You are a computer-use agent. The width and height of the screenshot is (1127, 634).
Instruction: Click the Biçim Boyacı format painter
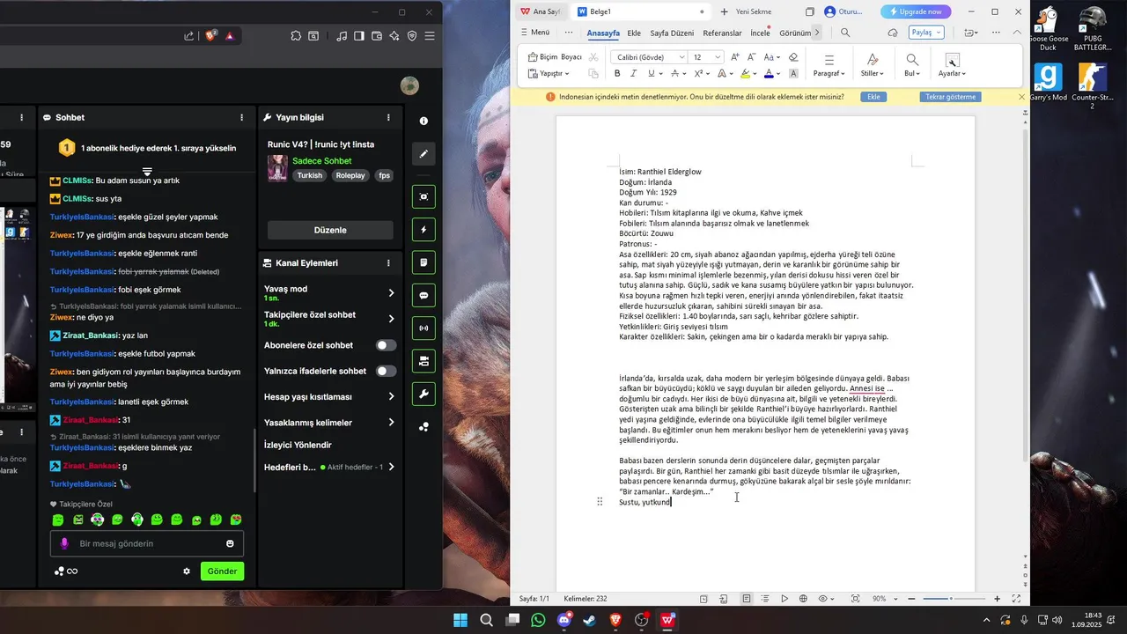coord(555,57)
